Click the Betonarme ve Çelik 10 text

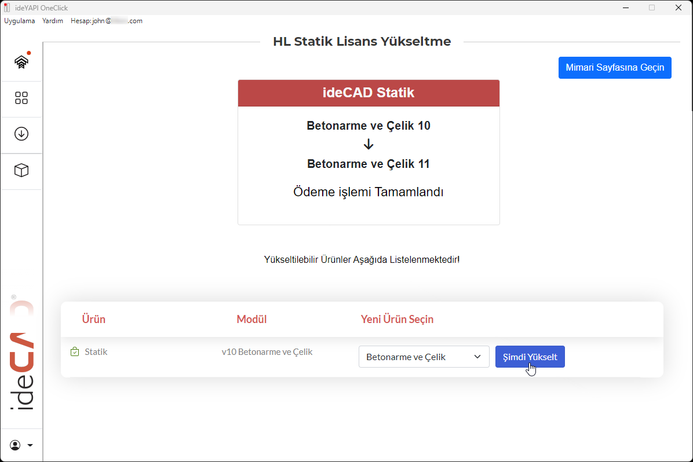point(369,126)
